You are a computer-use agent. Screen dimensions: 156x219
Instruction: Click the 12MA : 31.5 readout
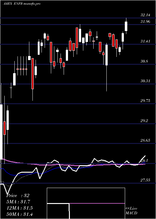click(19, 208)
